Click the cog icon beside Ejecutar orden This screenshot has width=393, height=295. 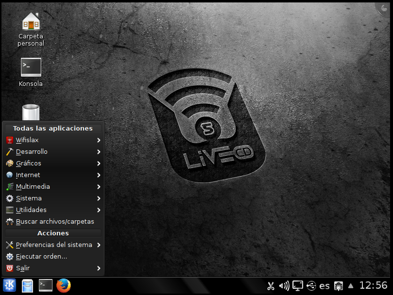(10, 257)
